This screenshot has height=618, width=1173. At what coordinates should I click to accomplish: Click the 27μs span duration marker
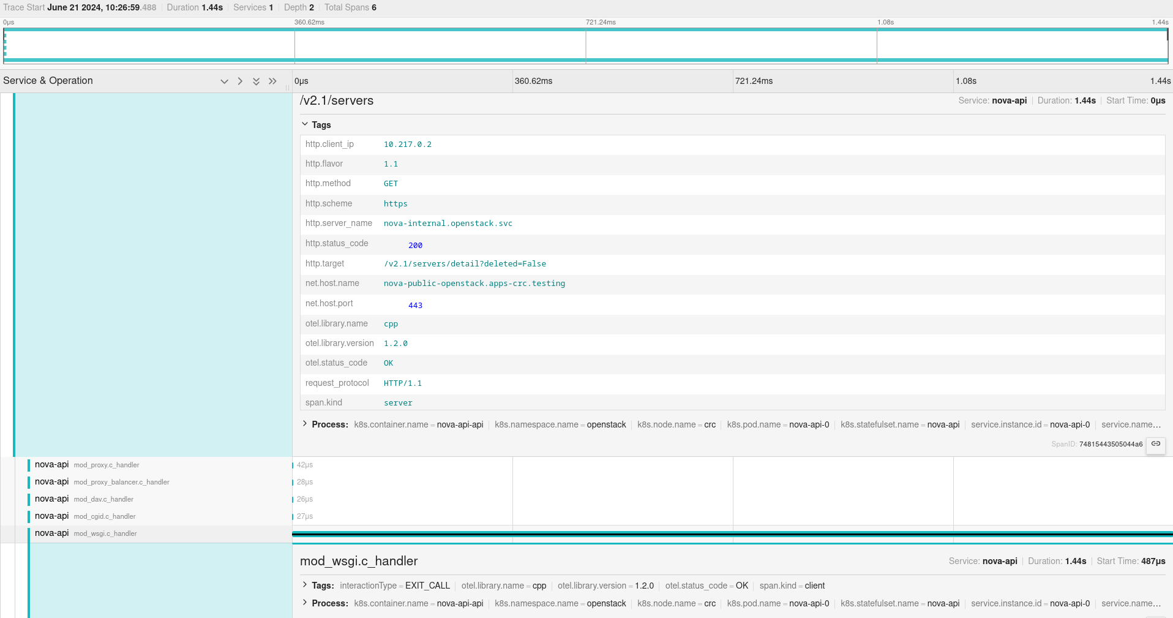click(304, 516)
